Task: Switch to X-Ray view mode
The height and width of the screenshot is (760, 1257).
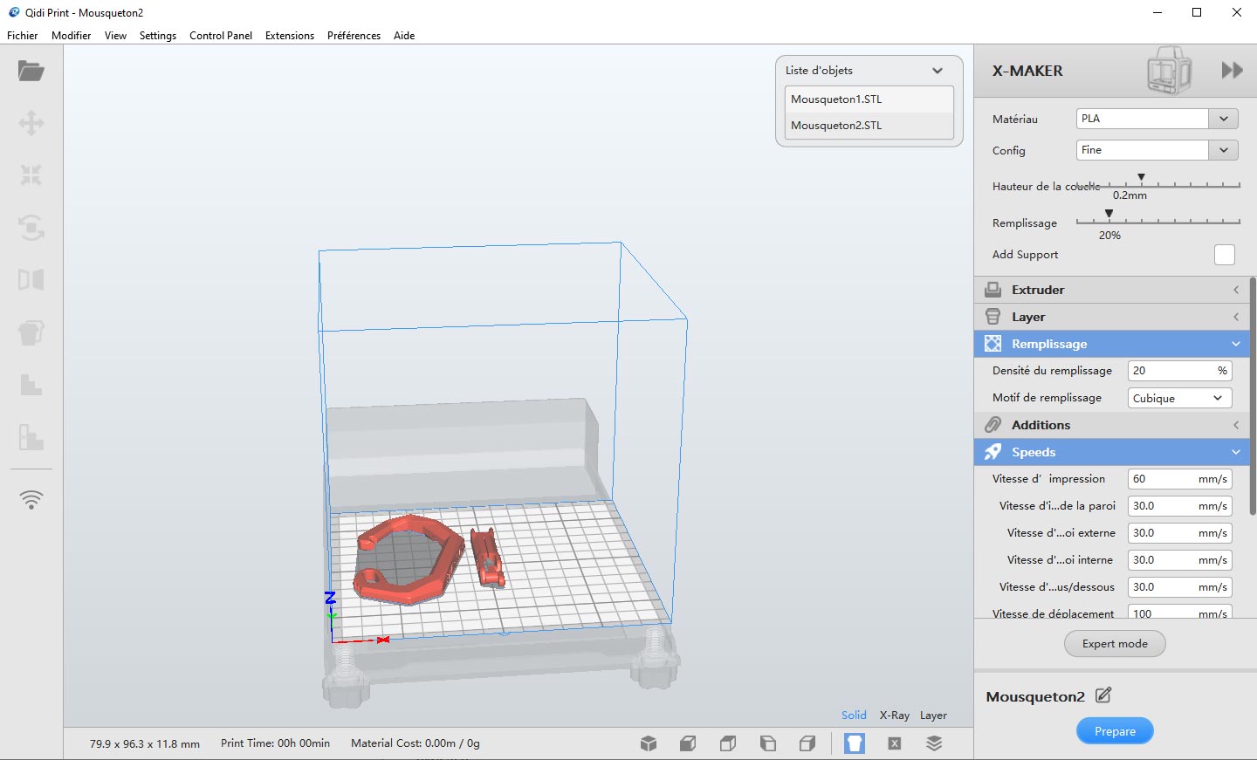Action: (x=894, y=715)
